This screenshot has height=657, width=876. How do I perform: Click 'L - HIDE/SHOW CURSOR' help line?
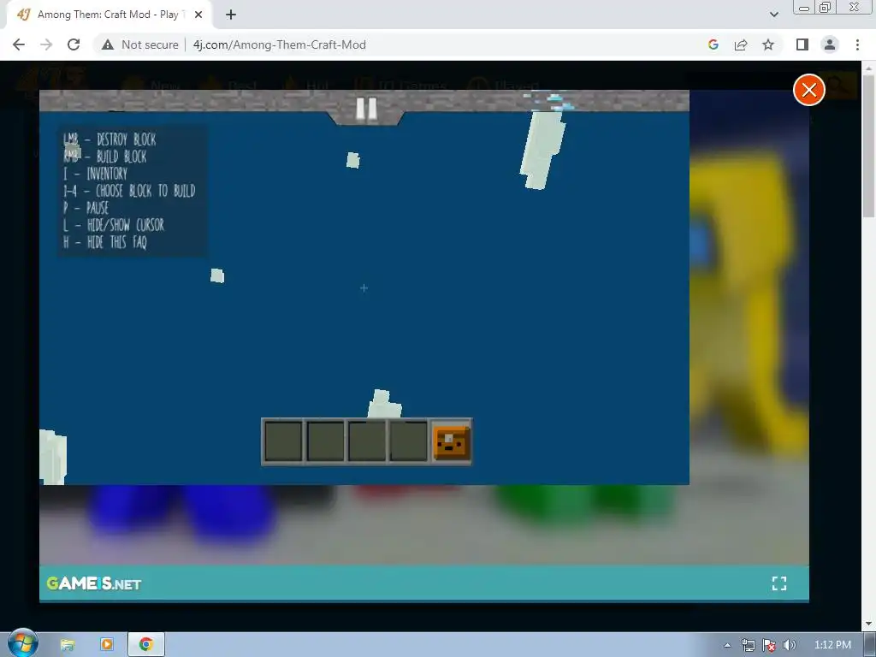114,225
